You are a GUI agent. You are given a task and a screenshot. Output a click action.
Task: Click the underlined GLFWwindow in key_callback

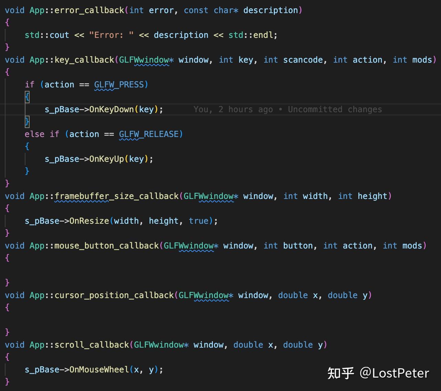coord(144,60)
